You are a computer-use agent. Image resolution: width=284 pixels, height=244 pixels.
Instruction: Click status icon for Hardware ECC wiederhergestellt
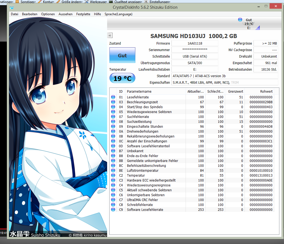(113, 180)
